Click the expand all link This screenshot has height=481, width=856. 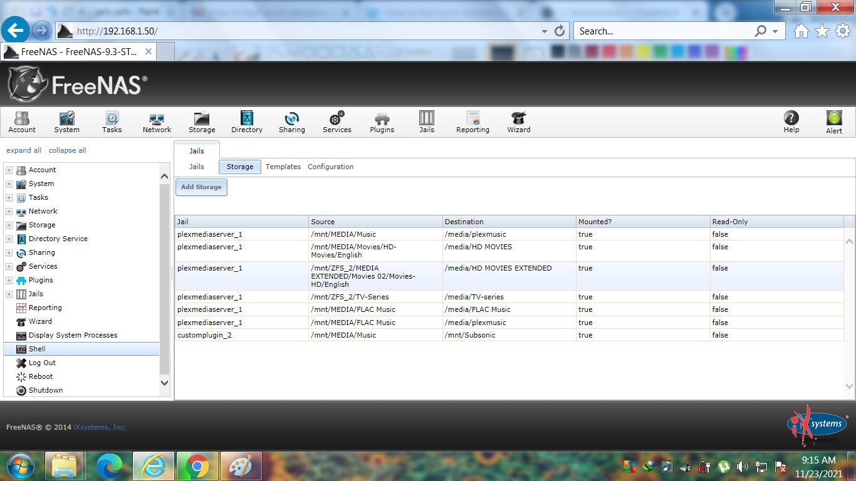point(24,150)
